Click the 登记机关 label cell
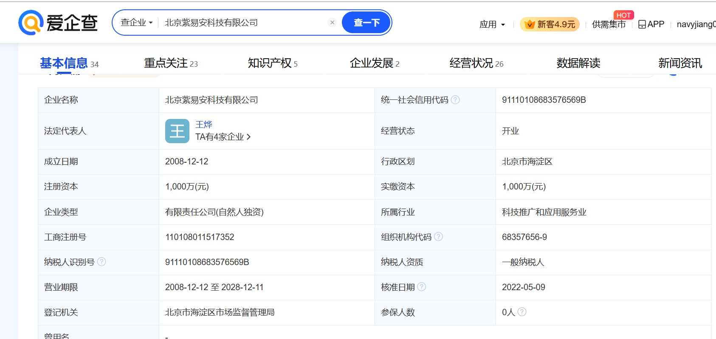 [x=99, y=312]
